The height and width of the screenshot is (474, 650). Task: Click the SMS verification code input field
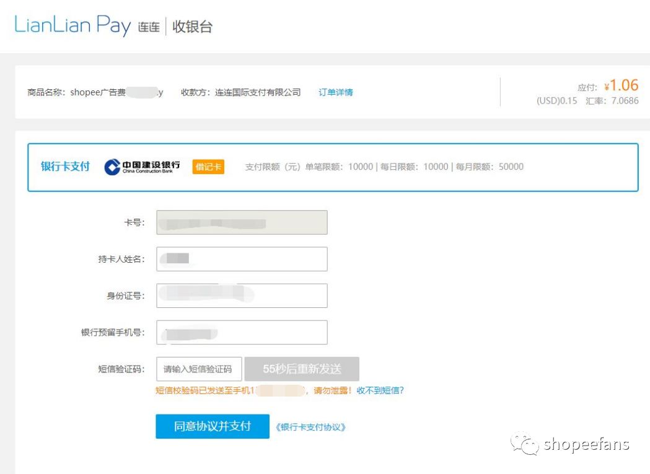click(x=200, y=369)
